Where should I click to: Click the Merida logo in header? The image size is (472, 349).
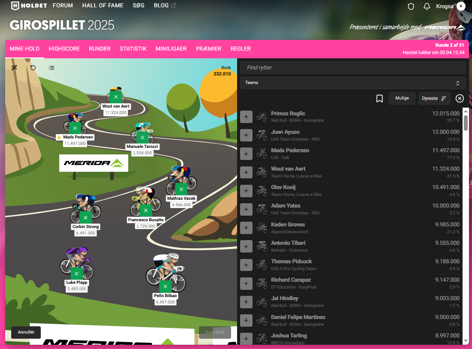tap(445, 28)
